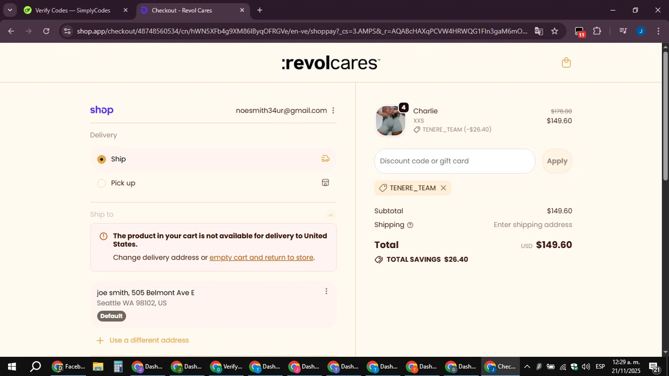
Task: Switch to the Verify Codes SimplyCodes tab
Action: pos(73,10)
